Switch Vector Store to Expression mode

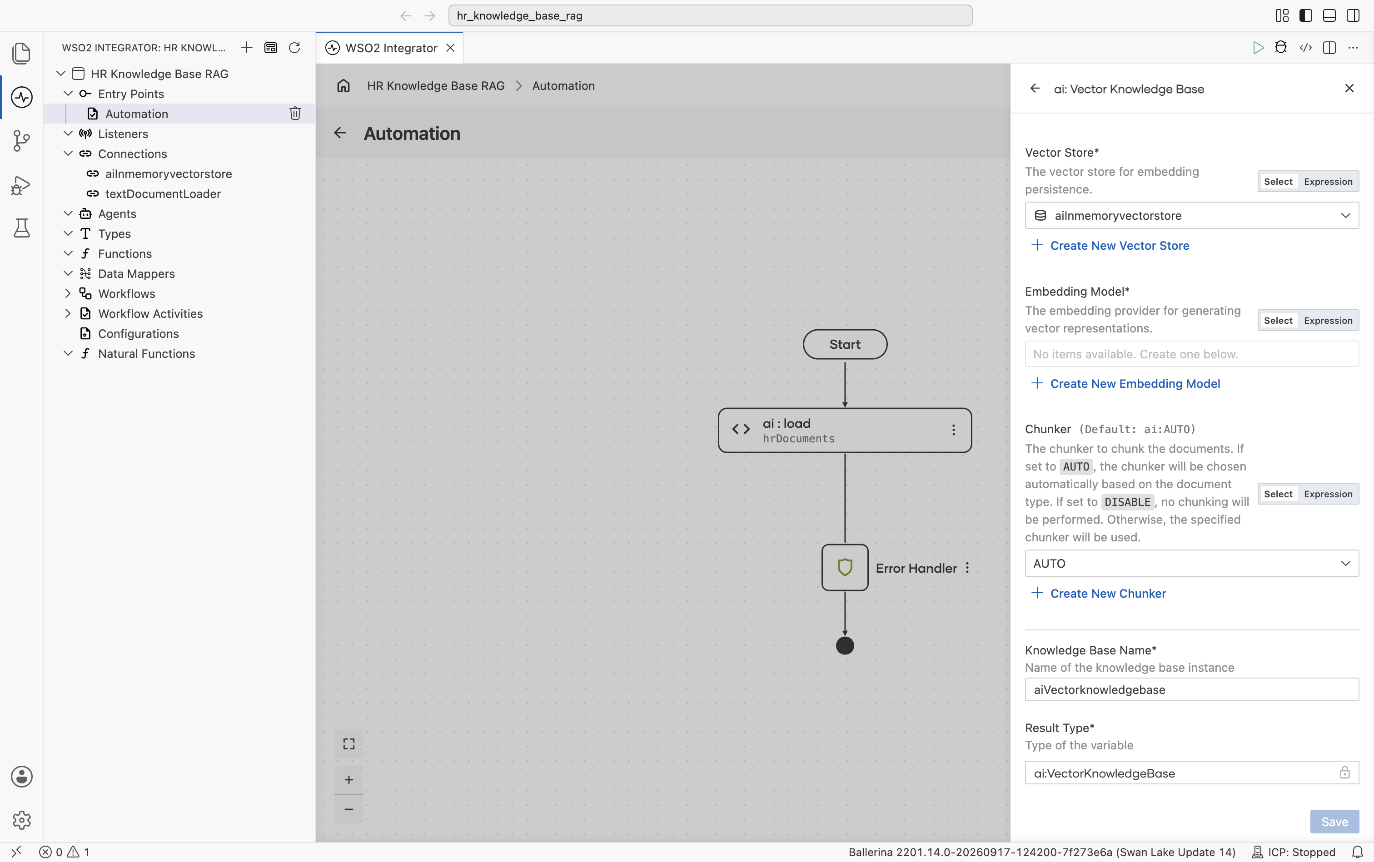(1328, 181)
